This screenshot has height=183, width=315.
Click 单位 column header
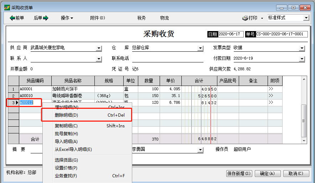point(130,81)
